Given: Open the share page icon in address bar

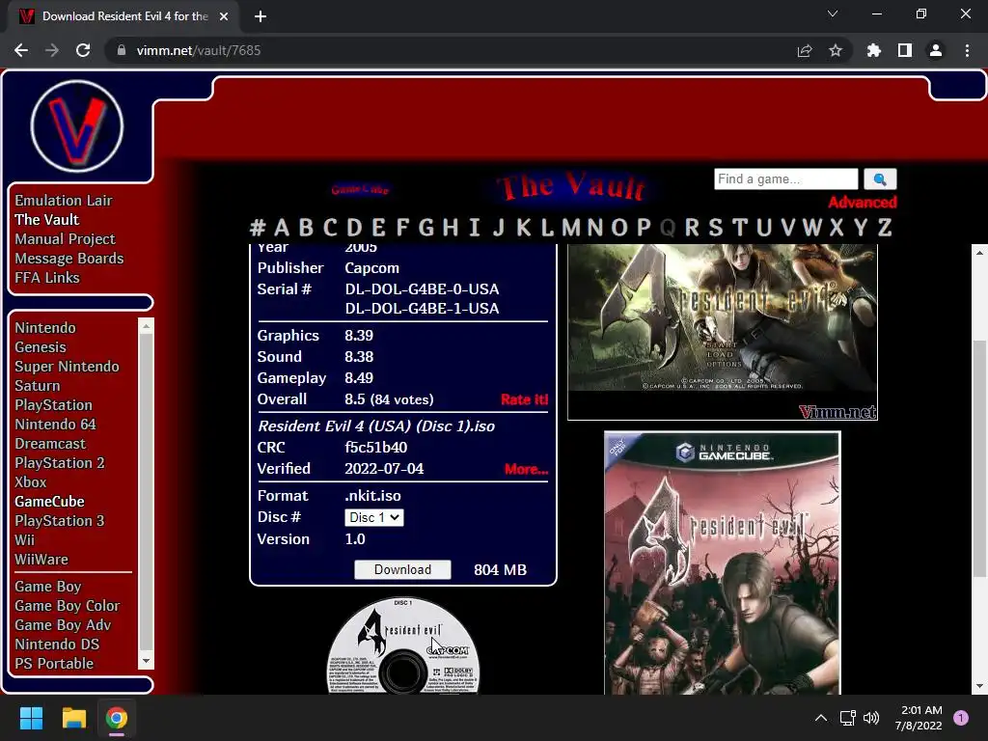Looking at the screenshot, I should 804,50.
